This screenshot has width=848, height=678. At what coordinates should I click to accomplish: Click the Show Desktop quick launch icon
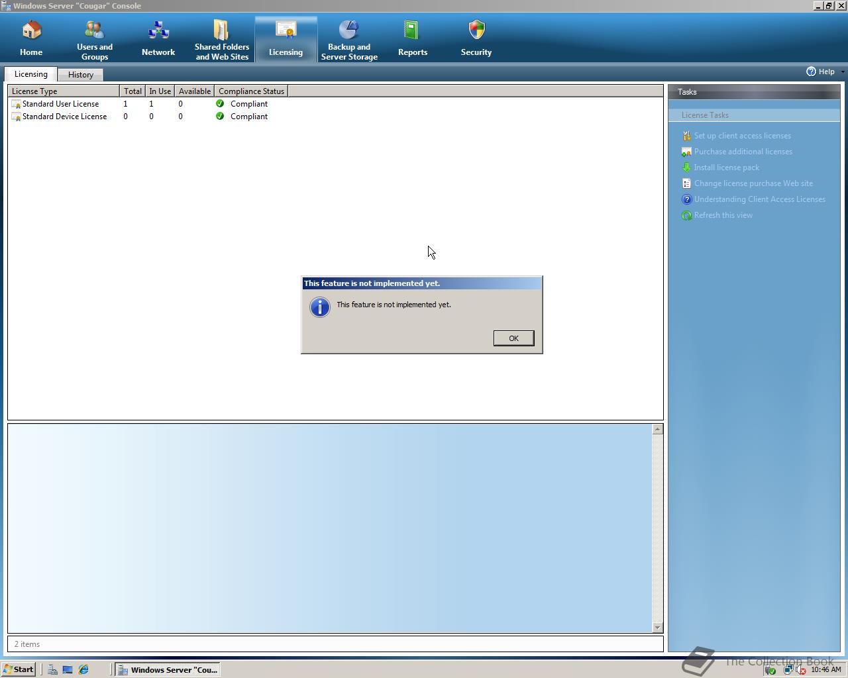coord(68,669)
